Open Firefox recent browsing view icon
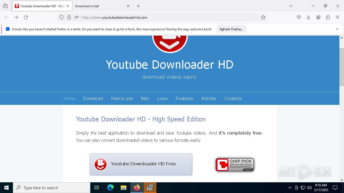The image size is (344, 193). 5,6
